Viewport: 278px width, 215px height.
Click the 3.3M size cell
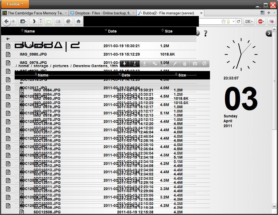[x=164, y=189]
